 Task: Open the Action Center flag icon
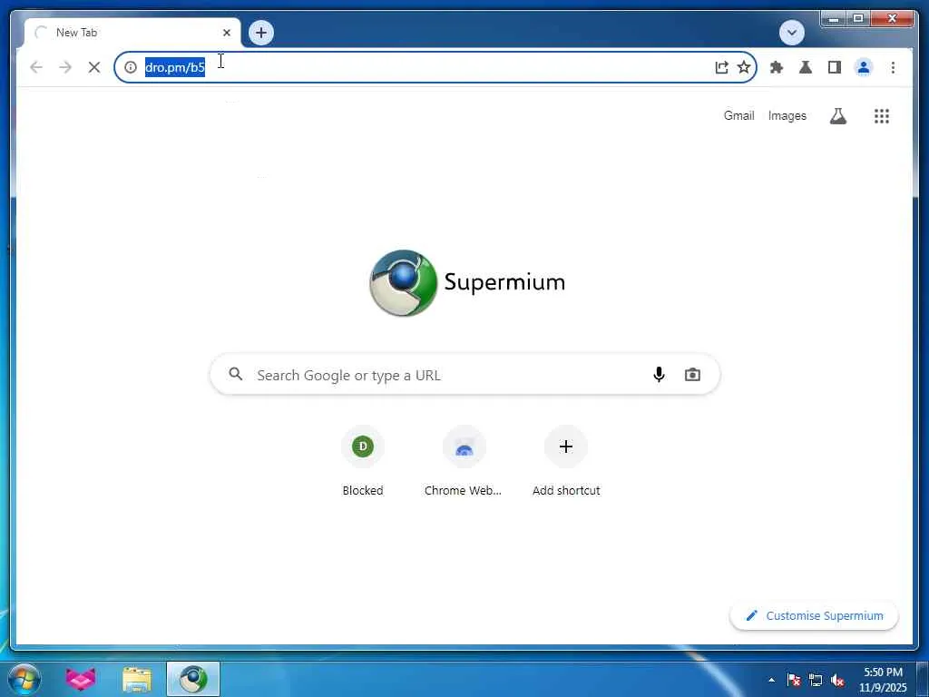[793, 680]
